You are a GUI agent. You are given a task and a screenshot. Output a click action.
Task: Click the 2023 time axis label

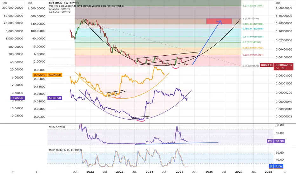point(120,172)
